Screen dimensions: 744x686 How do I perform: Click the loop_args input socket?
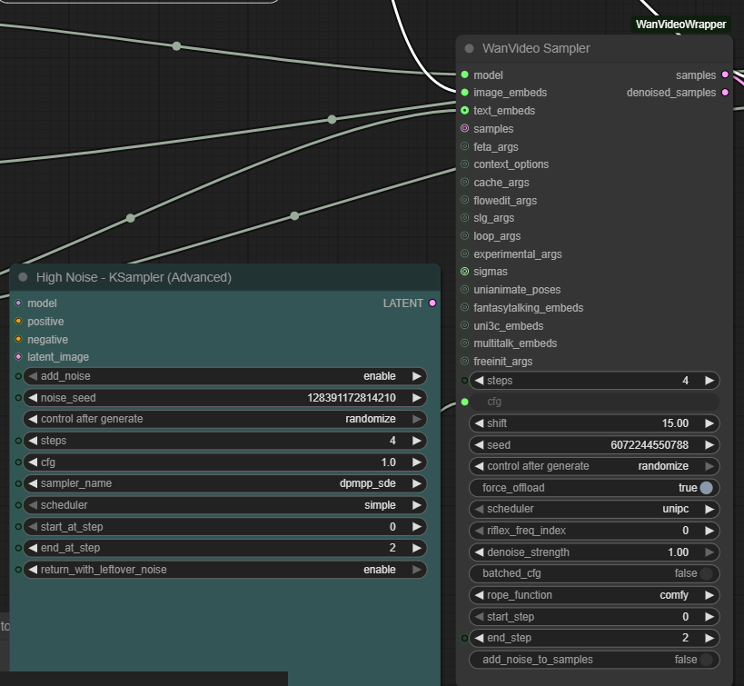[464, 235]
